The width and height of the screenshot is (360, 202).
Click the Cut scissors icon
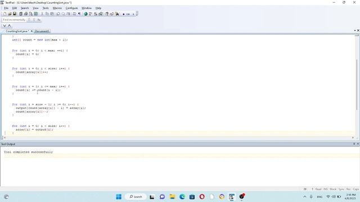42,14
